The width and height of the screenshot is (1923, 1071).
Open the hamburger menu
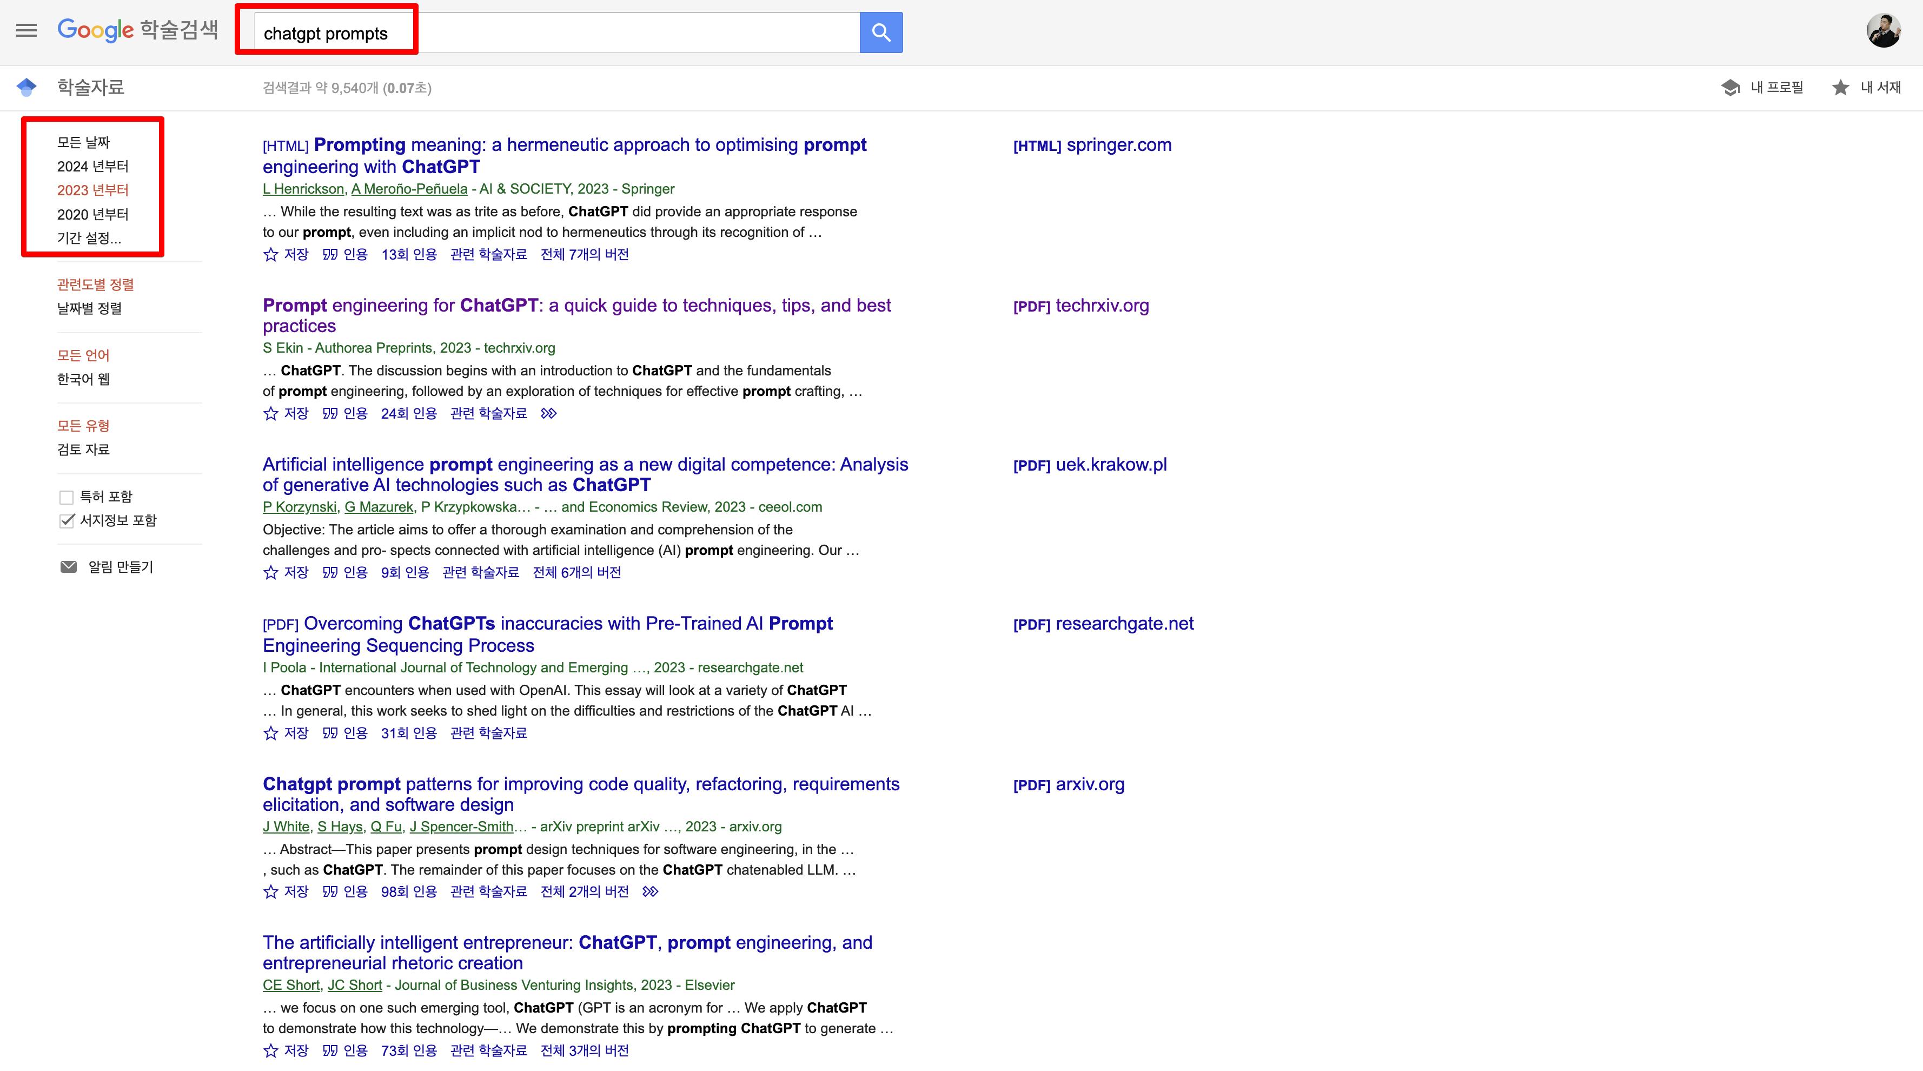point(27,31)
